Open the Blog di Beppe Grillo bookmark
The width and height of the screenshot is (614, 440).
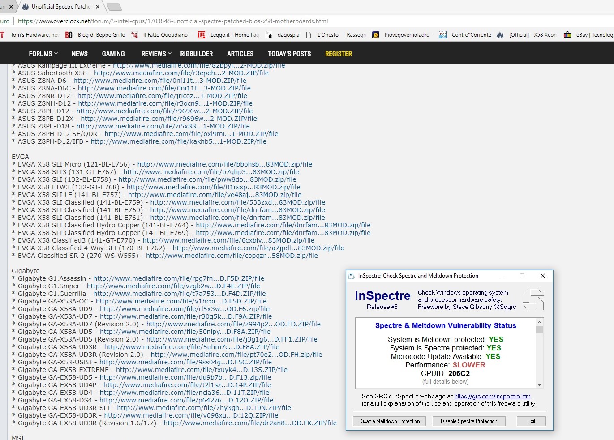pyautogui.click(x=95, y=34)
